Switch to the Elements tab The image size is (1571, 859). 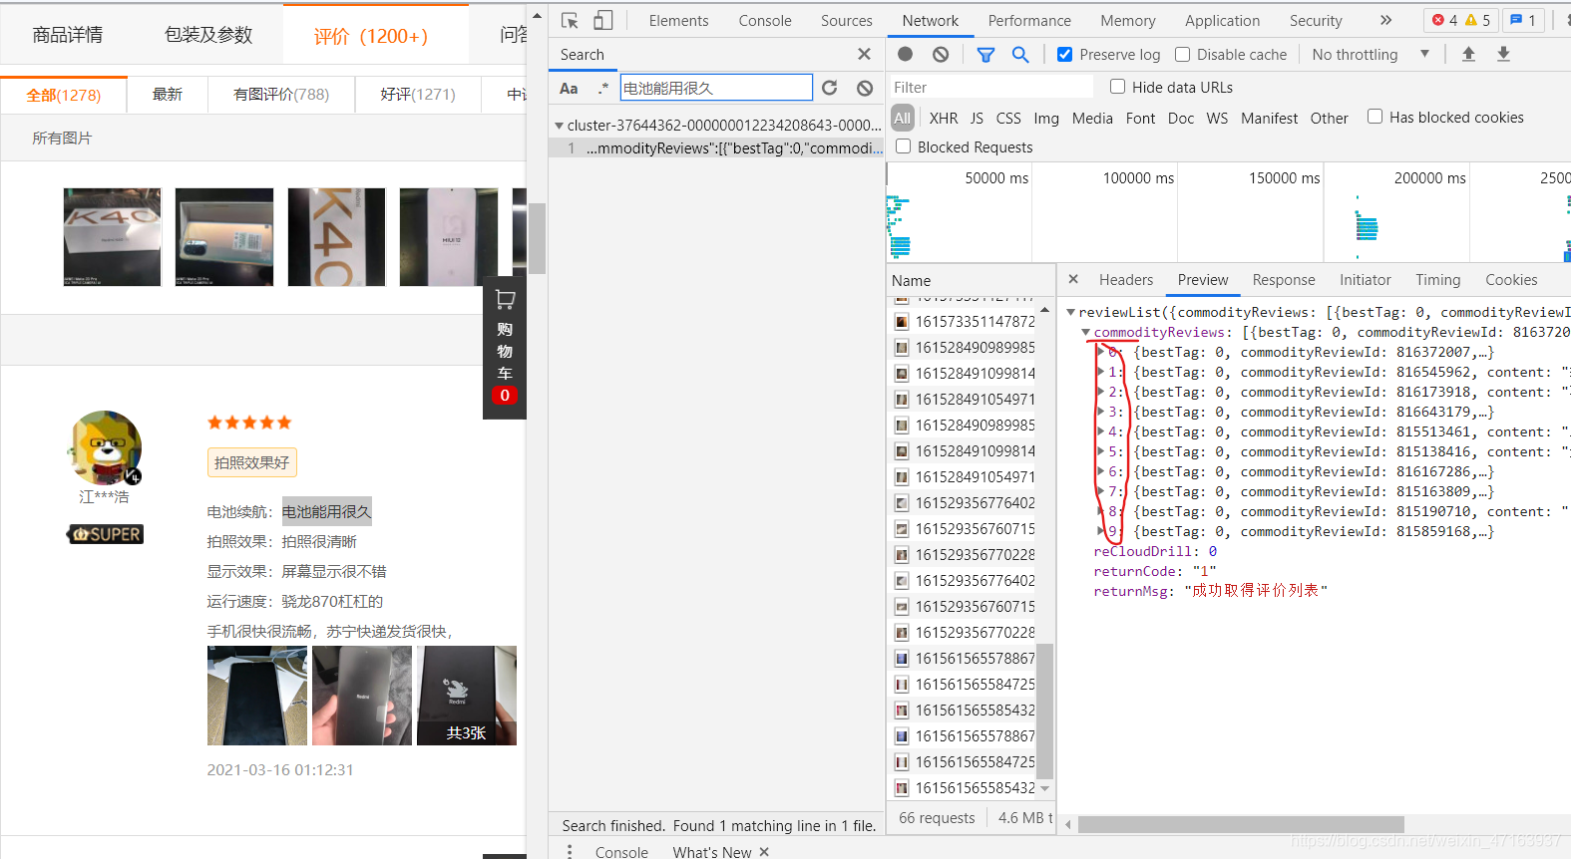[678, 20]
